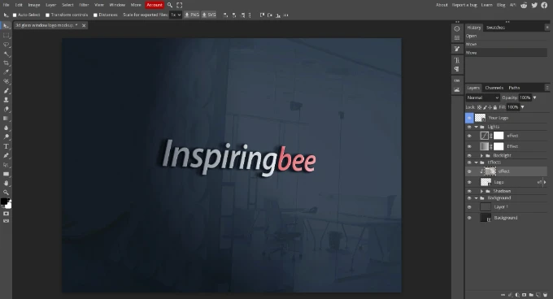Select the Blur tool

(x=6, y=128)
